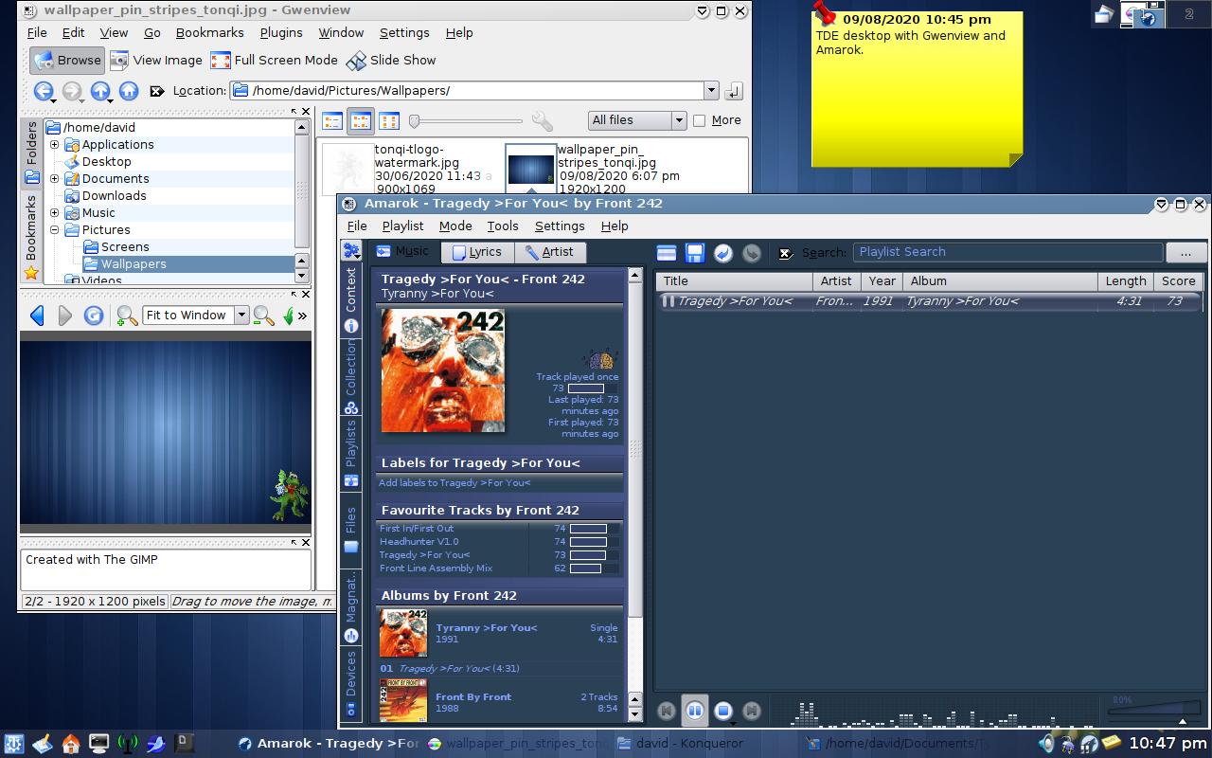This screenshot has width=1212, height=758.
Task: Start the Slide Show in Gwenview
Action: pos(391,60)
